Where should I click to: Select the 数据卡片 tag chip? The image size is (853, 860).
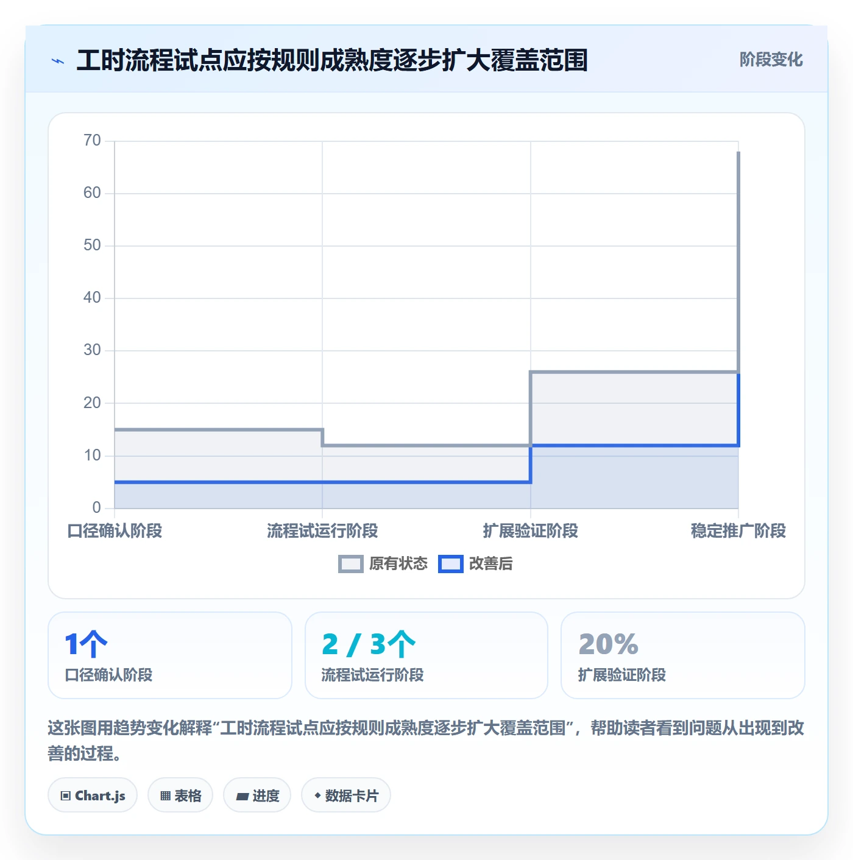pyautogui.click(x=346, y=795)
